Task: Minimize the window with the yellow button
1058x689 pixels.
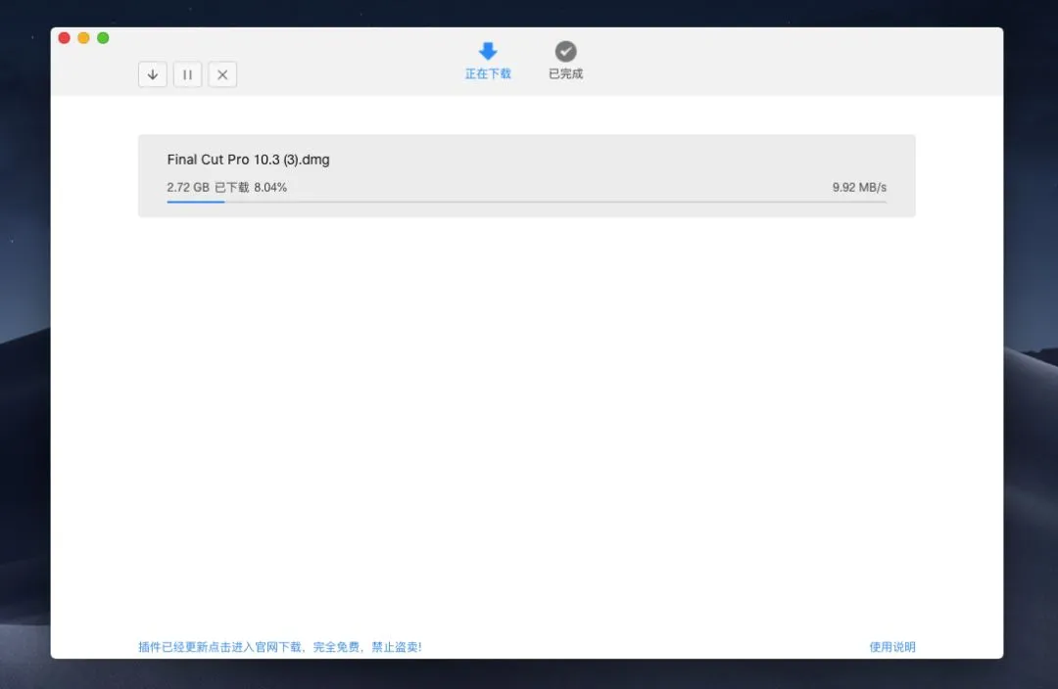Action: click(x=83, y=38)
